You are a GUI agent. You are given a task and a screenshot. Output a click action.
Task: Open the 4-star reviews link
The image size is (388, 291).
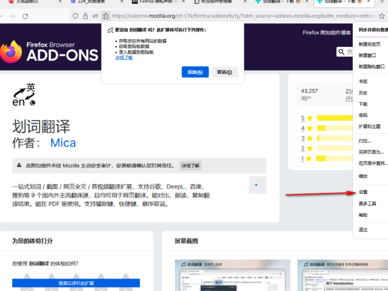[x=303, y=128]
